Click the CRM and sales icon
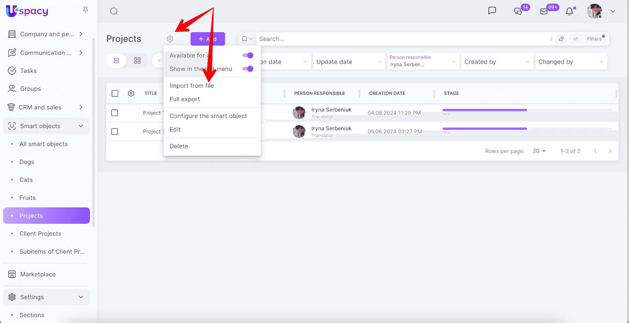 point(11,107)
